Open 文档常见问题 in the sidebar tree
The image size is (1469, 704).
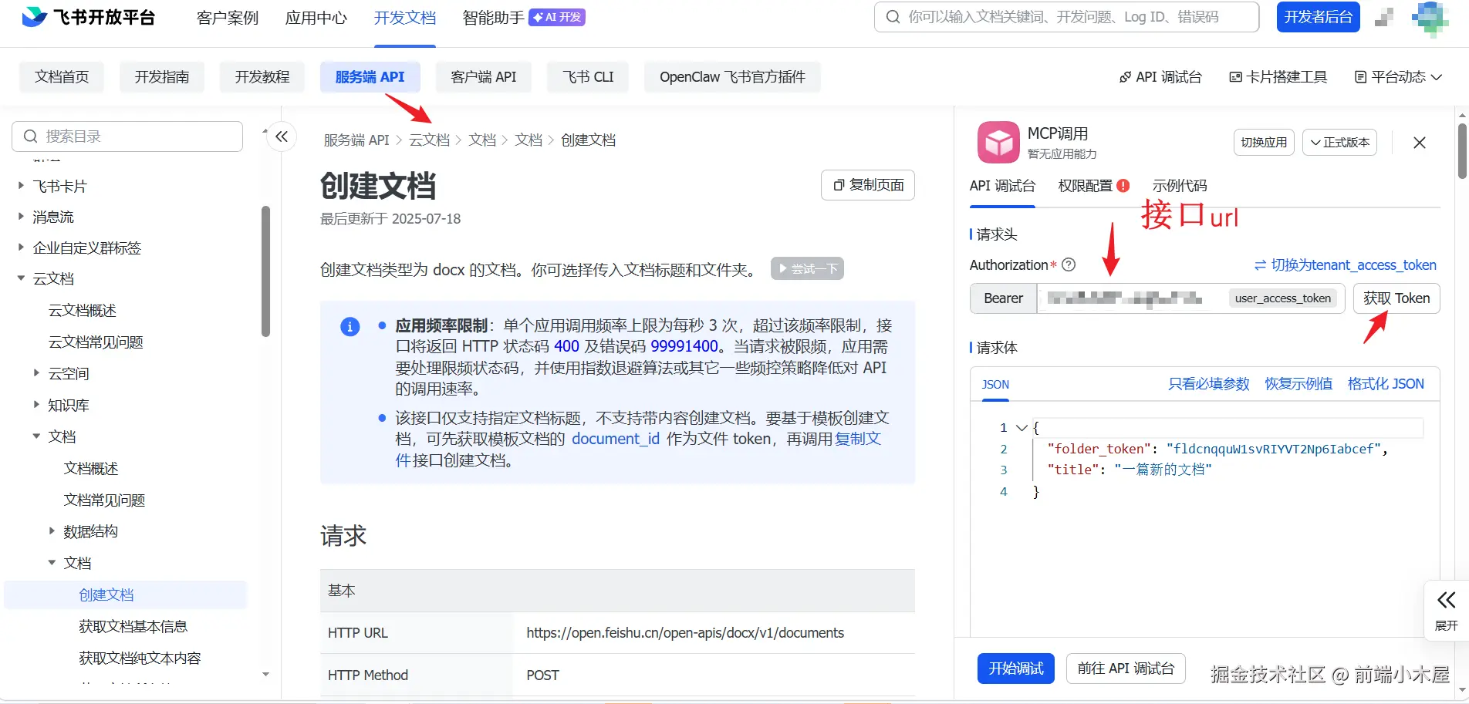click(104, 500)
